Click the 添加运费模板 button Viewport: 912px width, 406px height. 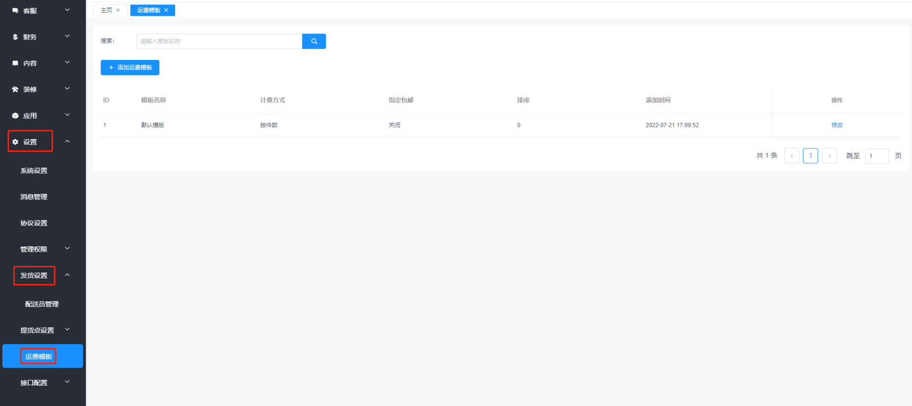[x=130, y=67]
